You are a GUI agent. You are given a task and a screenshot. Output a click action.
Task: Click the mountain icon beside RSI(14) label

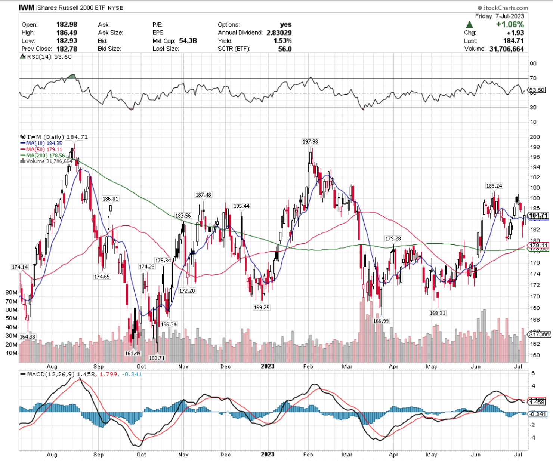tap(22, 57)
